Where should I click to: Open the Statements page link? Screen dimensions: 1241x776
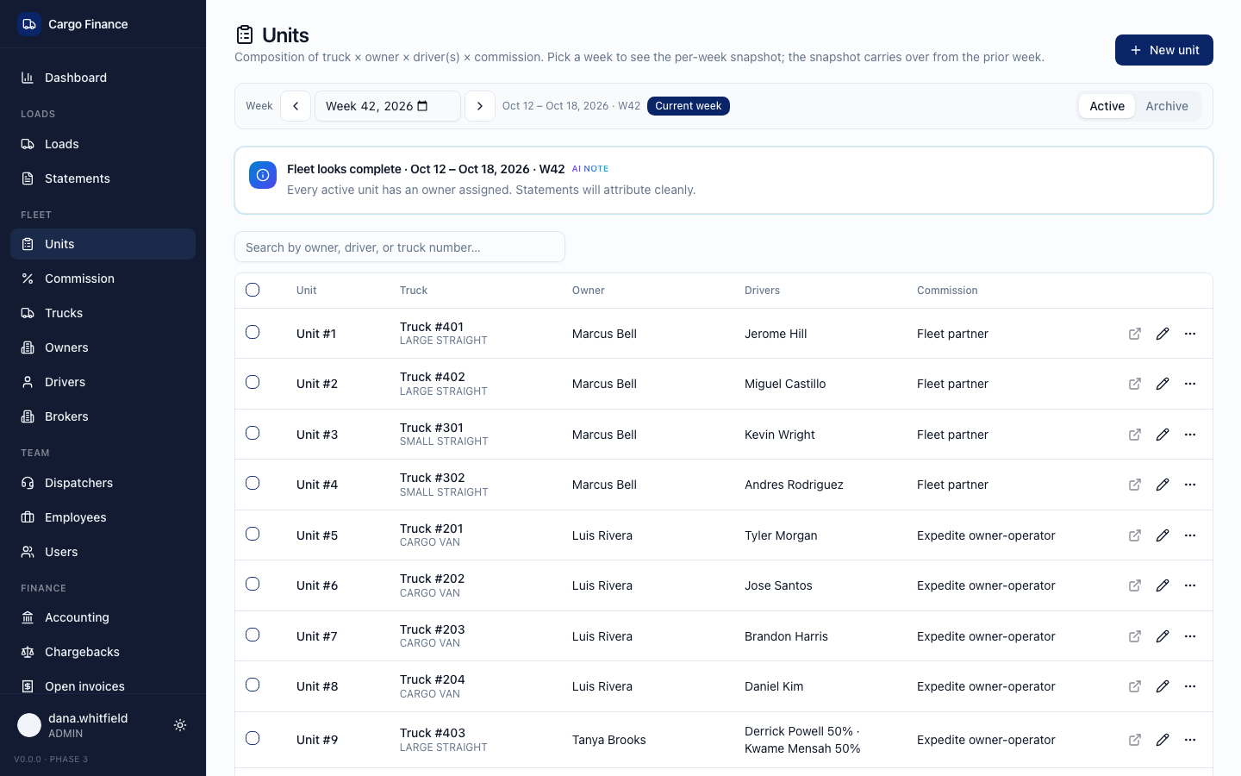point(103,178)
